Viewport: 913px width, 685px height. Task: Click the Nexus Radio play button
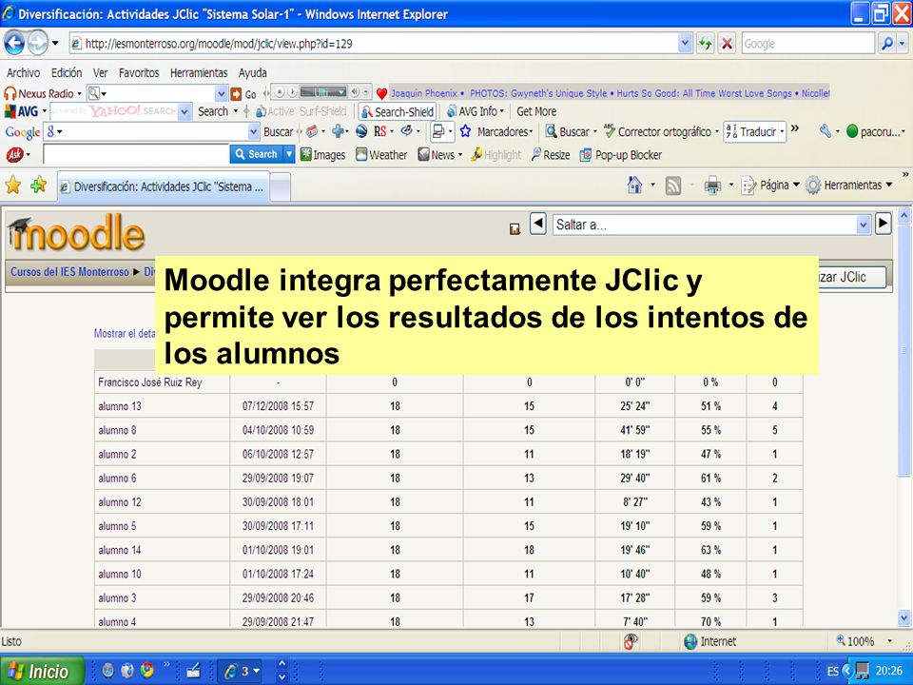point(292,92)
